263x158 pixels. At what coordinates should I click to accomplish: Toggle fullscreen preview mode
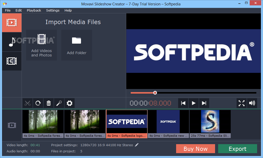[x=241, y=103]
